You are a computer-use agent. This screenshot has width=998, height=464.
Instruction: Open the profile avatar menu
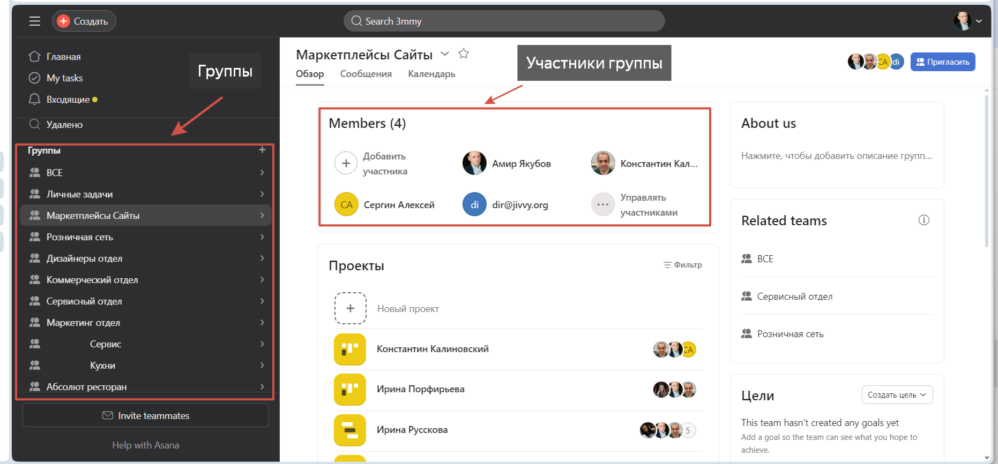pos(967,21)
